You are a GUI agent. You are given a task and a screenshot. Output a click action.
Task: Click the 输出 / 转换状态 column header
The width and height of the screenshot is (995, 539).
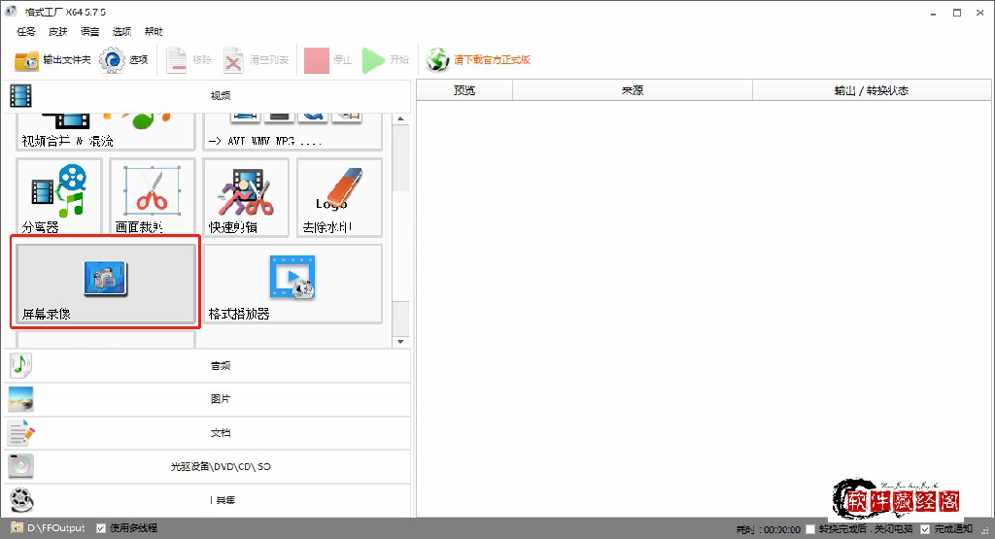872,90
